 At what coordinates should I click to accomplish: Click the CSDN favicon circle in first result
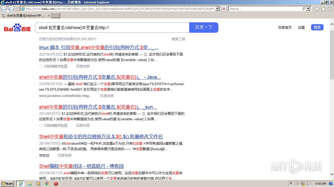click(x=41, y=66)
